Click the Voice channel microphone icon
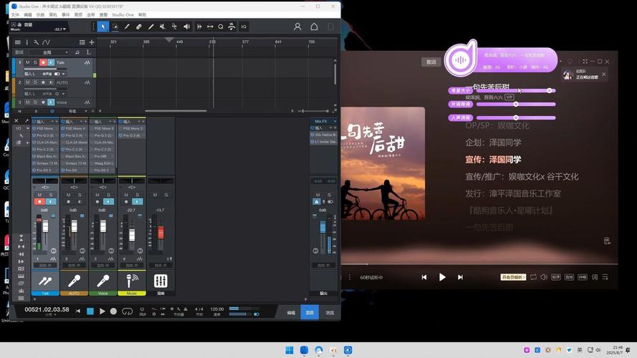The height and width of the screenshot is (358, 637). click(x=102, y=281)
